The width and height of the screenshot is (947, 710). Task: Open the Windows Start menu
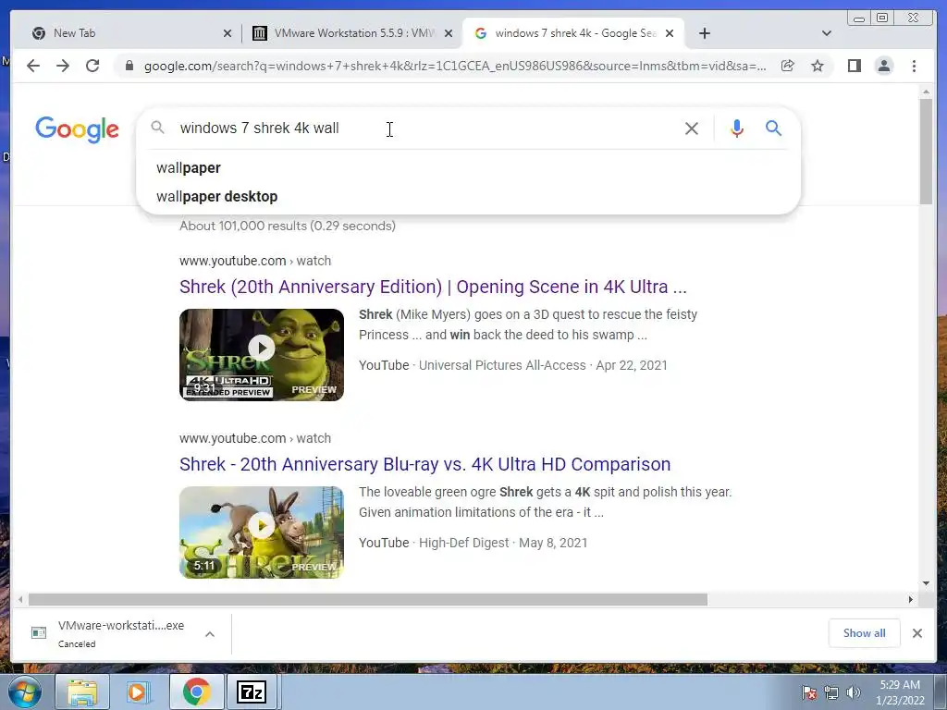[25, 692]
